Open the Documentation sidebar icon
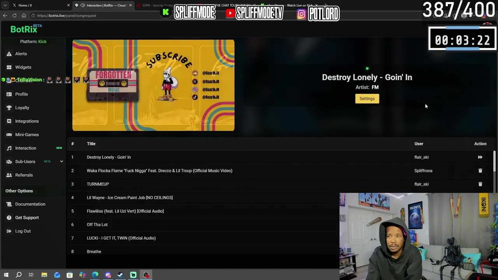Image resolution: width=498 pixels, height=280 pixels. (9, 204)
